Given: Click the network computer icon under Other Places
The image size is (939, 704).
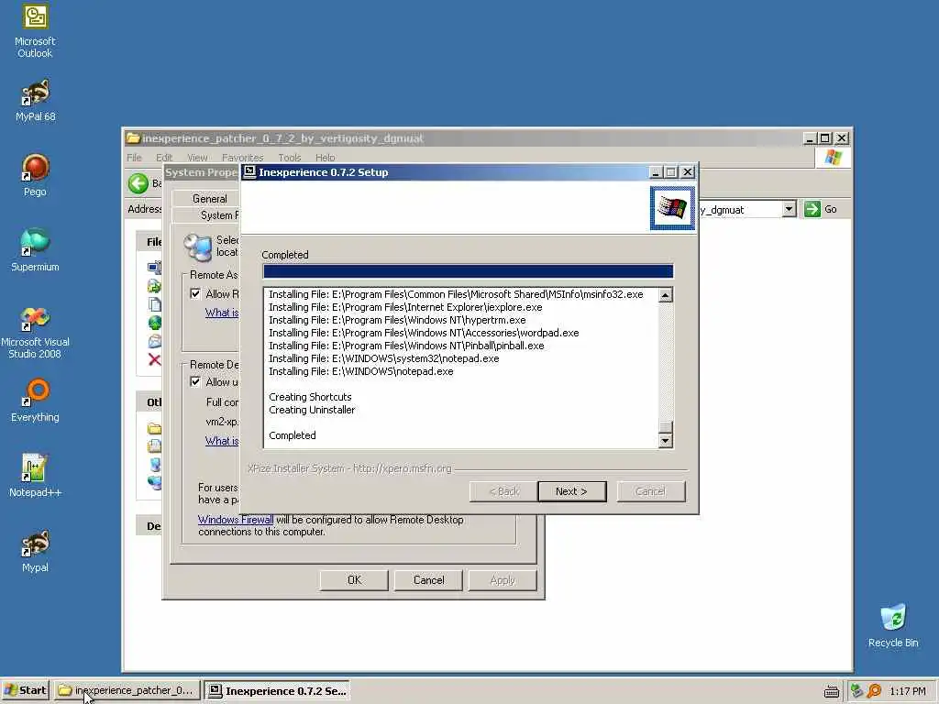Looking at the screenshot, I should [154, 482].
